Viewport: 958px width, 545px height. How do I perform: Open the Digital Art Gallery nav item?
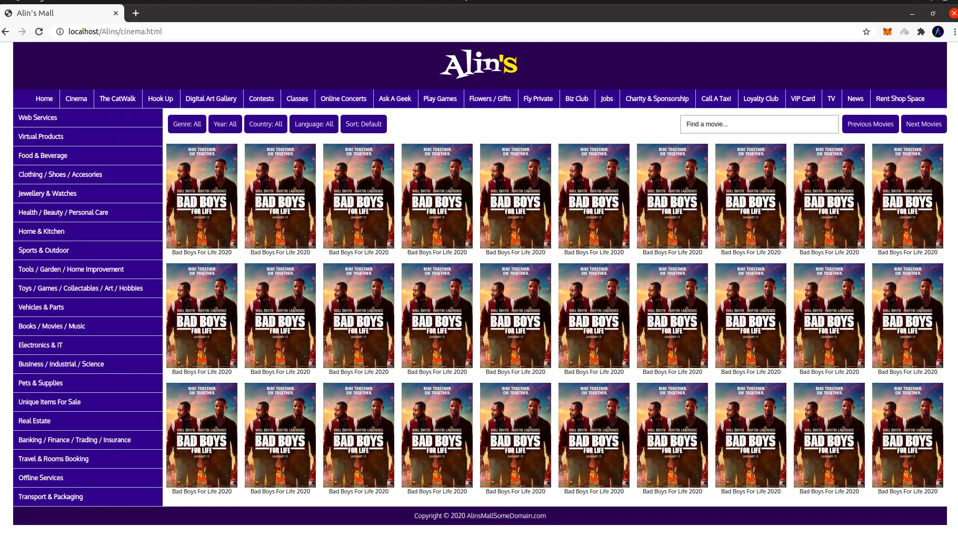coord(211,98)
